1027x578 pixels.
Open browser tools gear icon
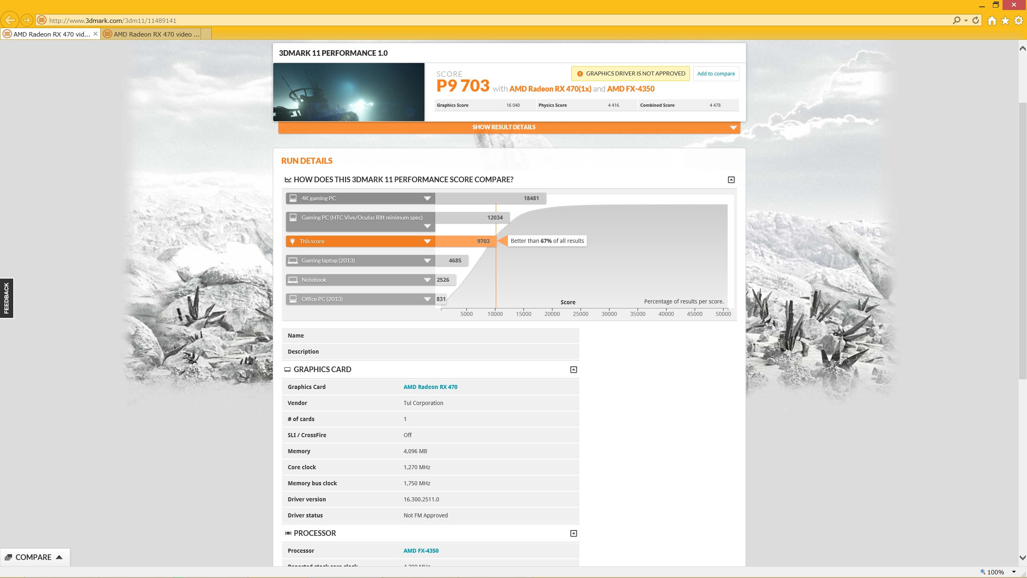(x=1019, y=20)
